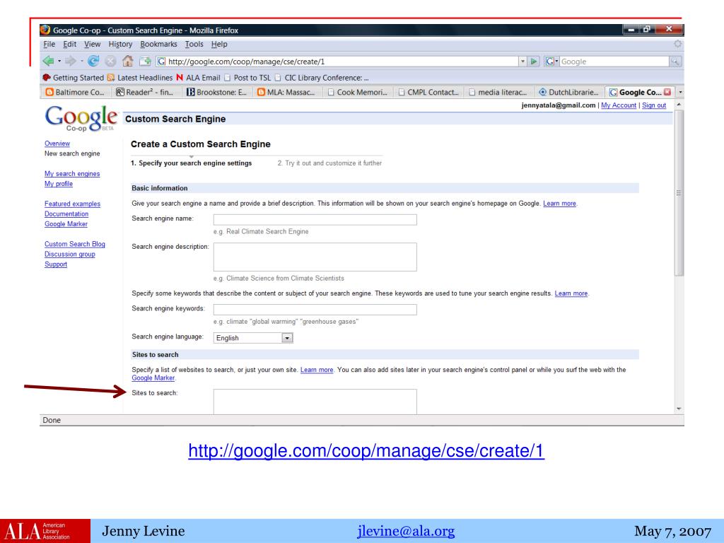Click the Stop loading icon
This screenshot has height=543, width=724.
click(110, 61)
